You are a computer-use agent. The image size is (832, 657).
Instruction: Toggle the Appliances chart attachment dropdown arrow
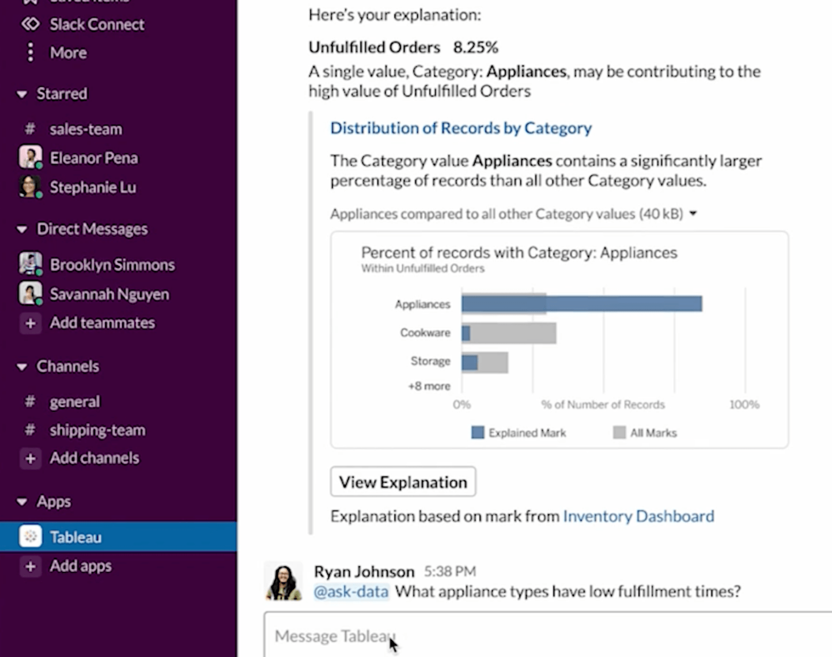click(693, 214)
